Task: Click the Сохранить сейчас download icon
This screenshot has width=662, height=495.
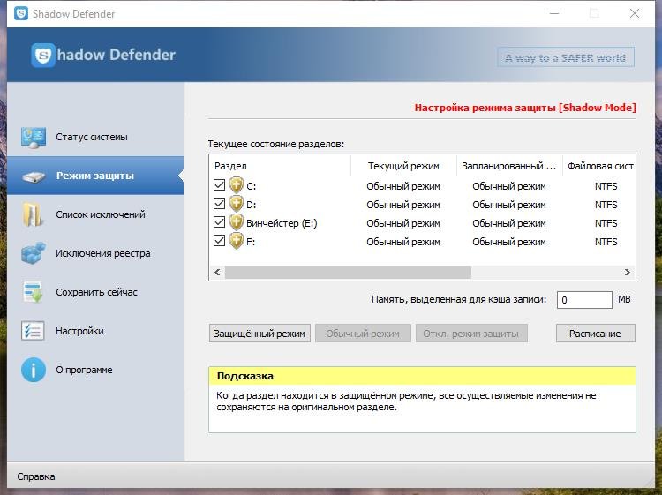Action: 33,292
